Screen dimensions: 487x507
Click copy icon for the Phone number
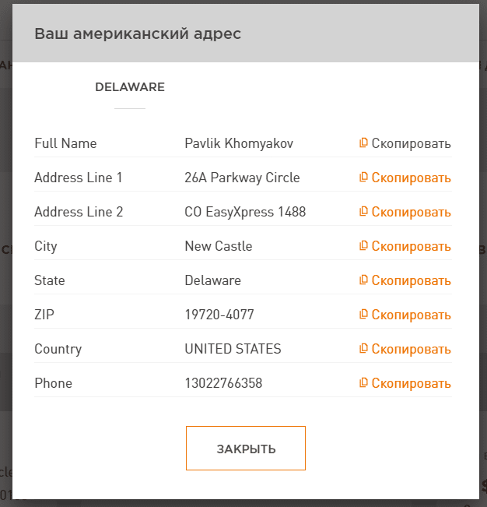363,383
